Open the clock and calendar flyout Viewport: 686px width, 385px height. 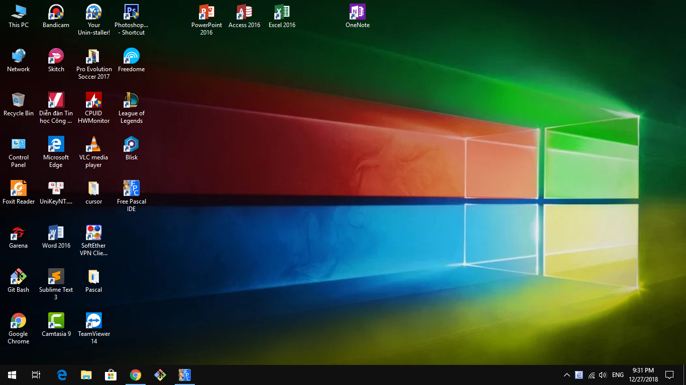643,375
